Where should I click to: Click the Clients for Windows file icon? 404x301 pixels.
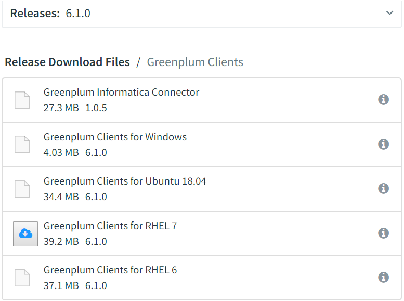click(x=22, y=144)
